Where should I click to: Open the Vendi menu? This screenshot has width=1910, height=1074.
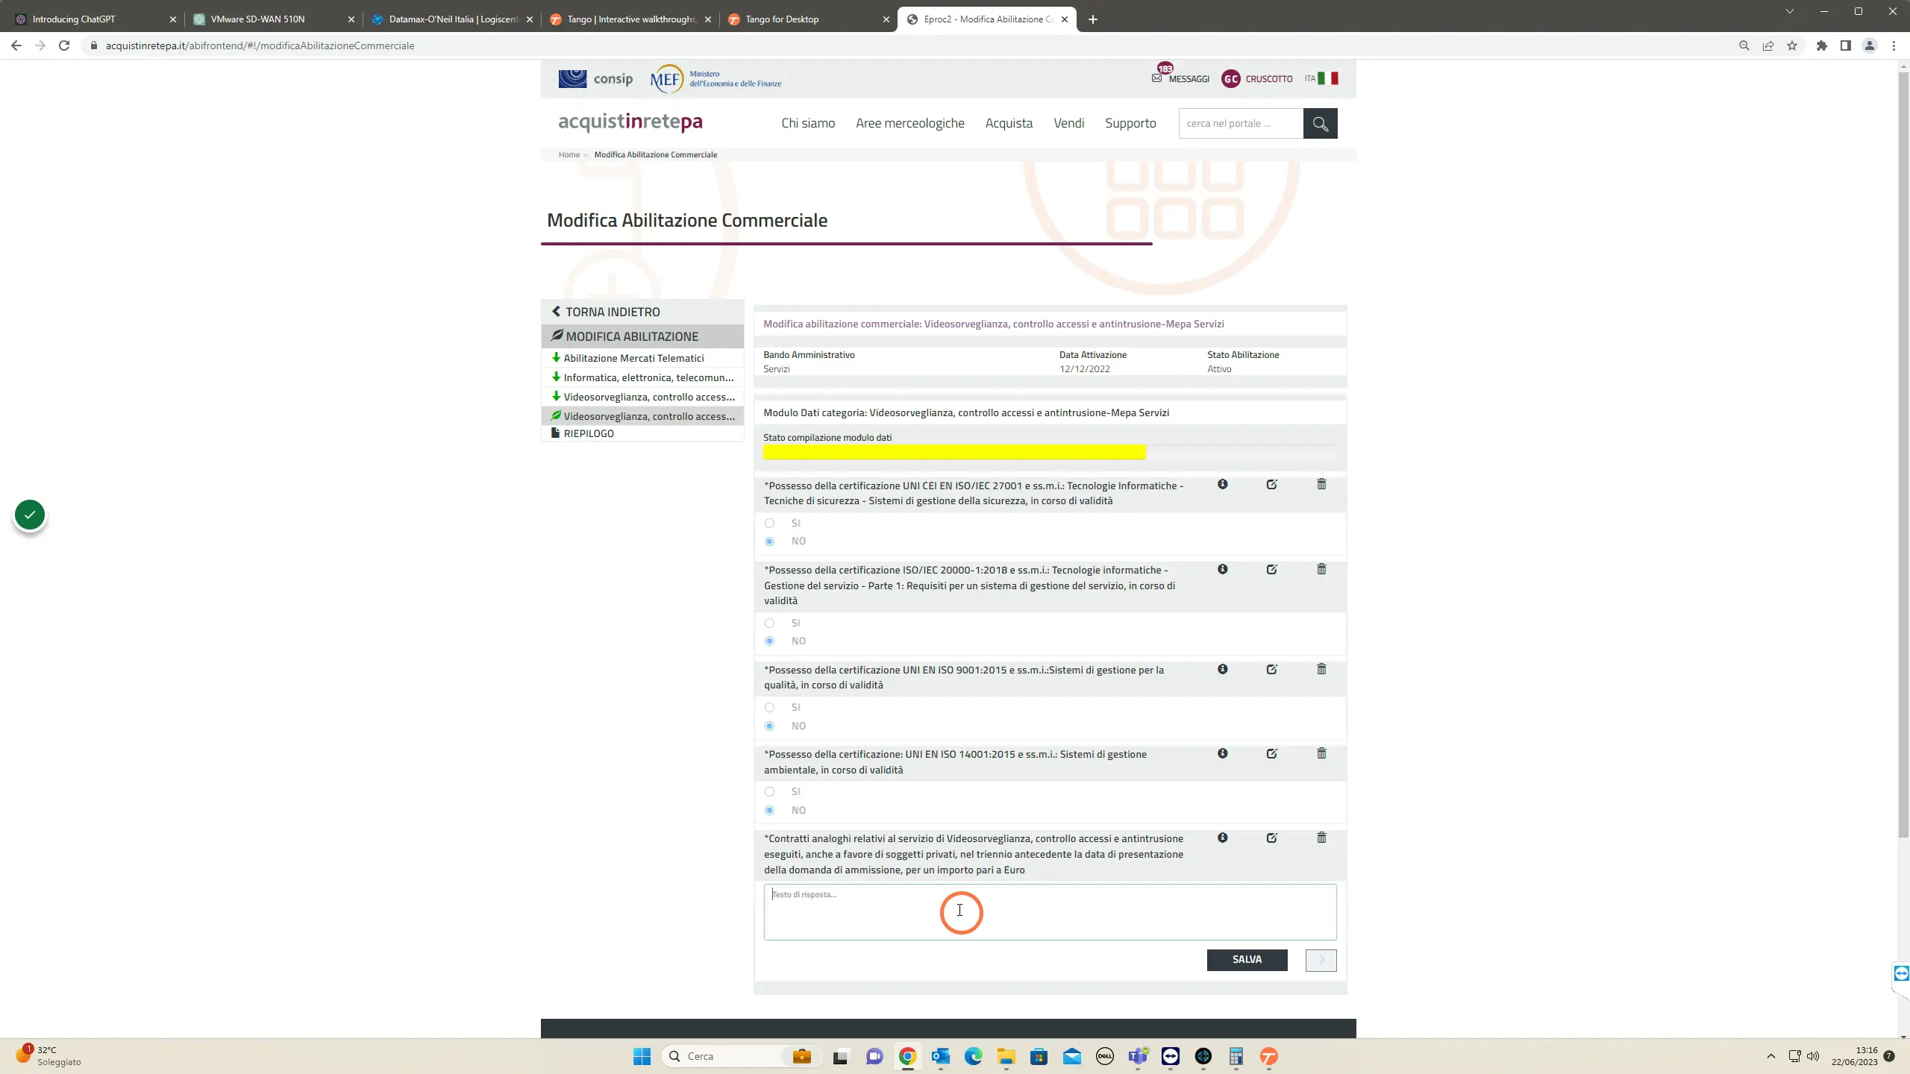click(1068, 123)
